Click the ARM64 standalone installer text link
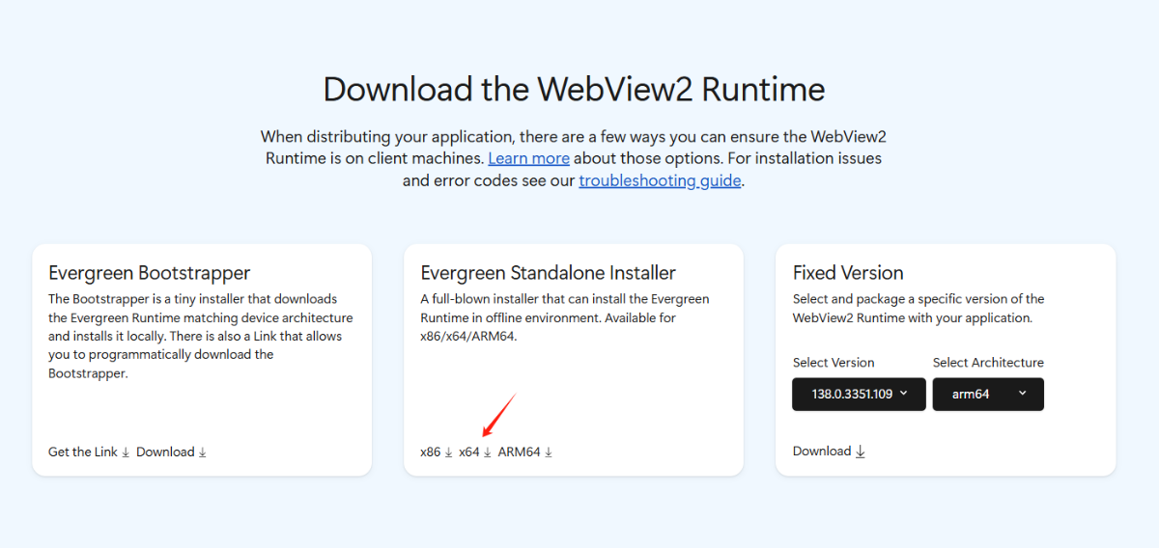1159x548 pixels. [520, 452]
